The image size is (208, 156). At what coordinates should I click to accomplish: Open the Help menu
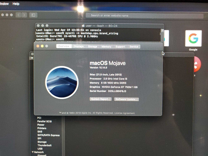tap(16, 4)
